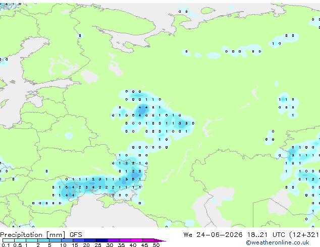This screenshot has width=320, height=247.
Task: Click the '45' legend scale label
Action: 144,245
